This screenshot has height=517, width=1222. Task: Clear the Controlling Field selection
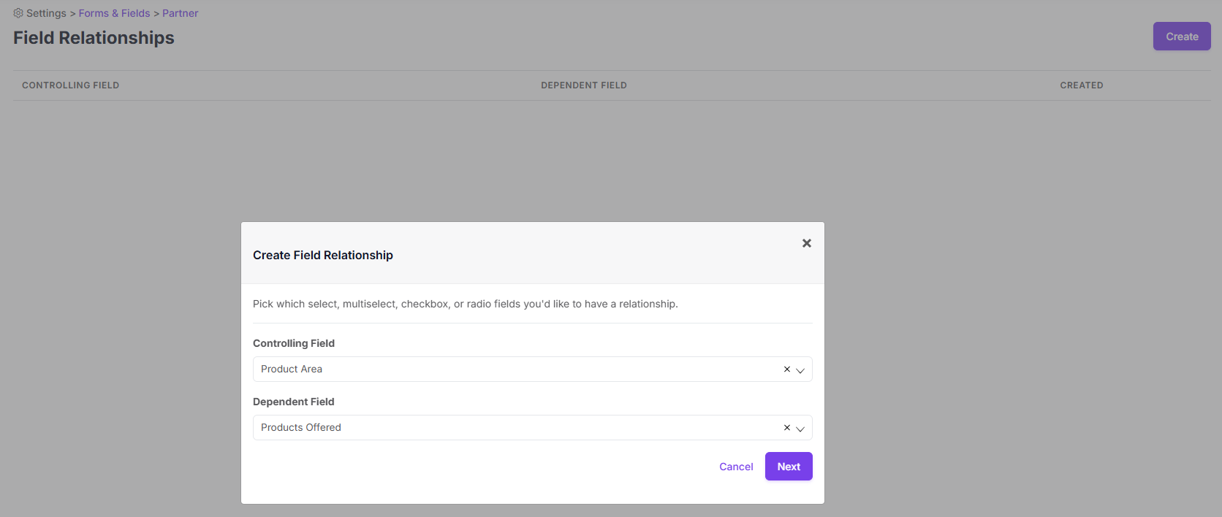787,369
